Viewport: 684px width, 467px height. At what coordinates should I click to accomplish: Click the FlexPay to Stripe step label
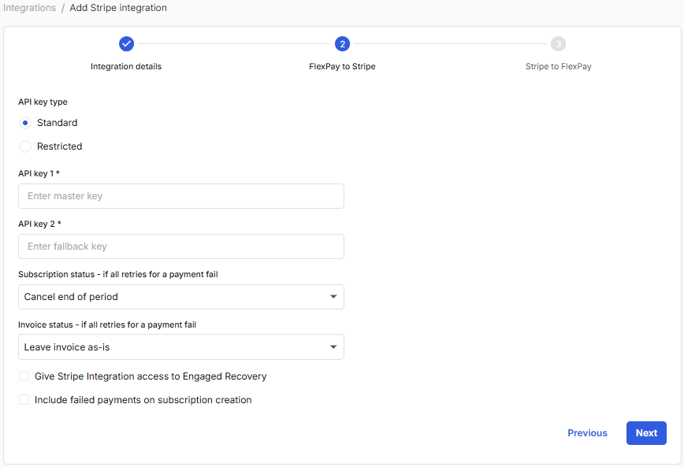(x=342, y=66)
